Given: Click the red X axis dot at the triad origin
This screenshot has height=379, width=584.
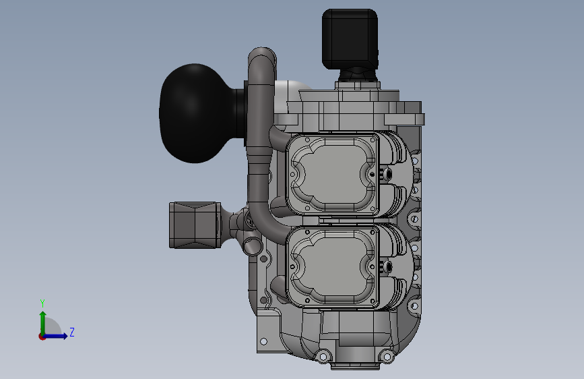Looking at the screenshot, I should coord(42,337).
